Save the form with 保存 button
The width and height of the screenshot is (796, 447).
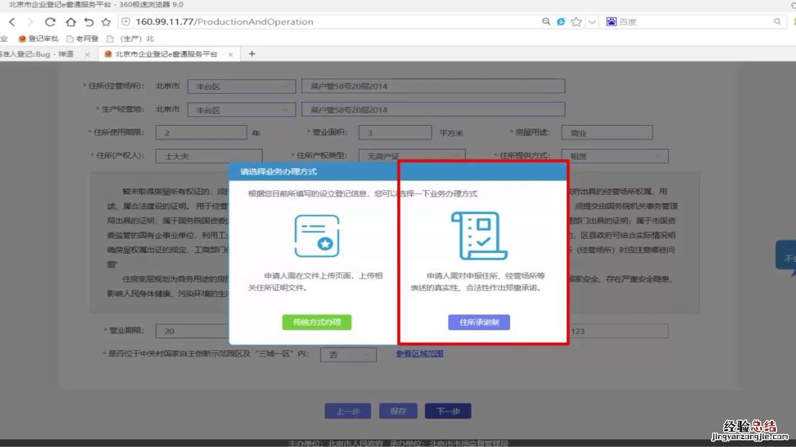(x=398, y=411)
